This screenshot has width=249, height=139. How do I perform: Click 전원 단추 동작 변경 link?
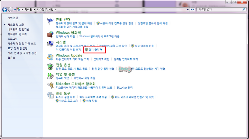click(103, 69)
